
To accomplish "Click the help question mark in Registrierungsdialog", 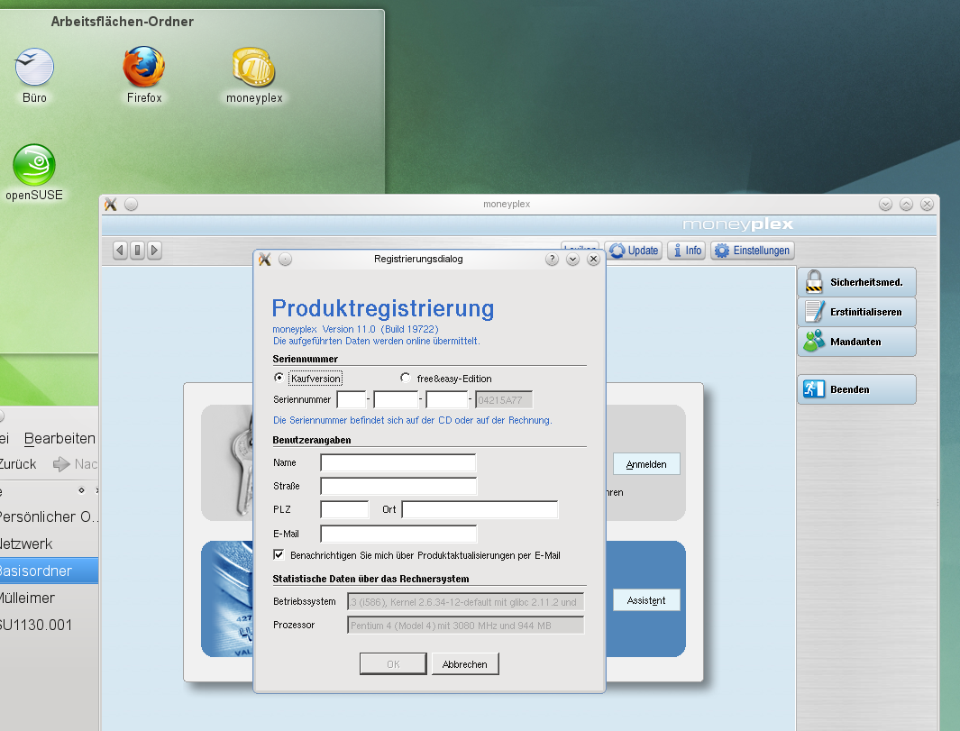I will 552,259.
